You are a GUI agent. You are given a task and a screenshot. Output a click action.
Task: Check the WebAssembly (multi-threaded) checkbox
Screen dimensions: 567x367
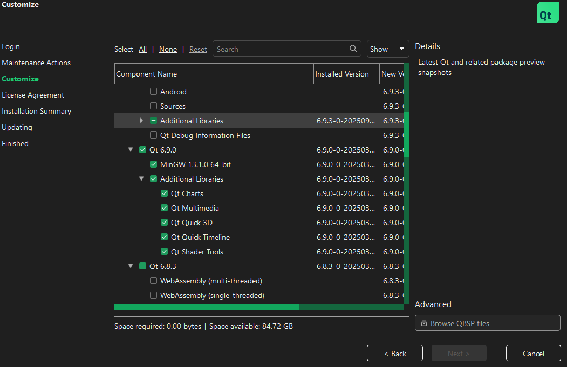tap(154, 281)
